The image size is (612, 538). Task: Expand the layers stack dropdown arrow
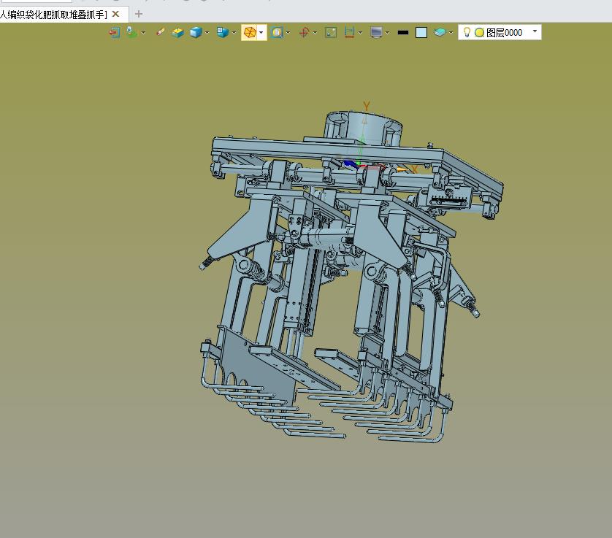pyautogui.click(x=451, y=33)
